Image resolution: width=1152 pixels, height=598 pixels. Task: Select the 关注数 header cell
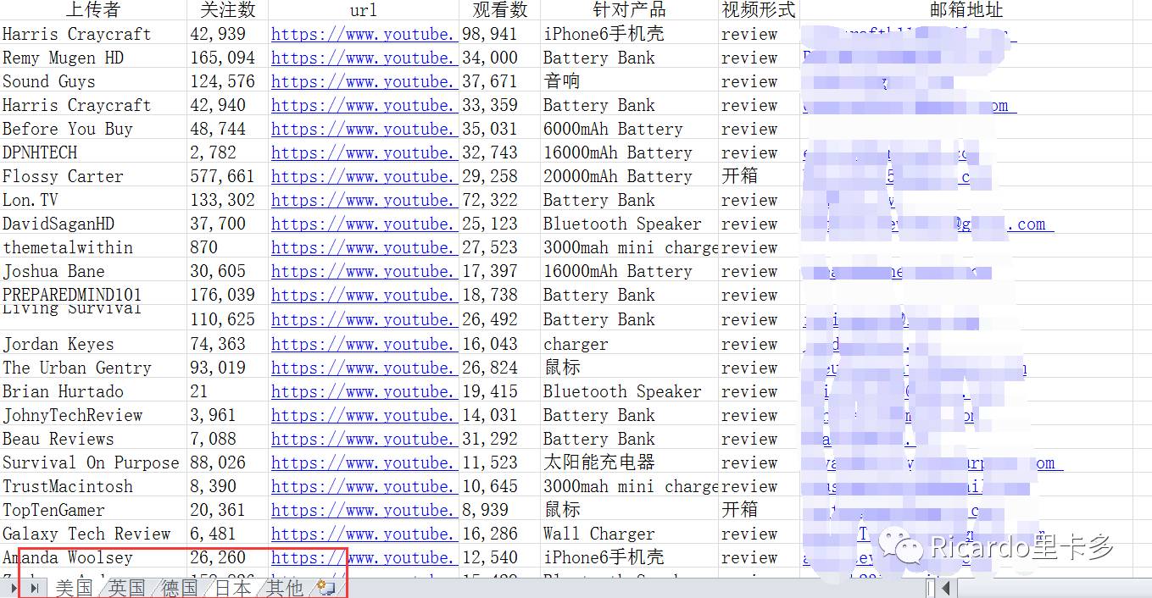[x=227, y=10]
